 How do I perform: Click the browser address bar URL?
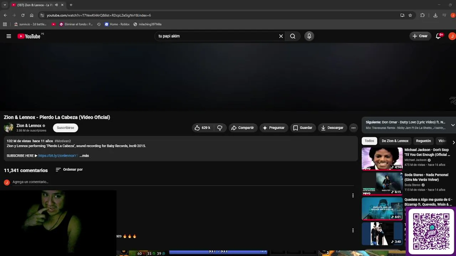[x=99, y=15]
